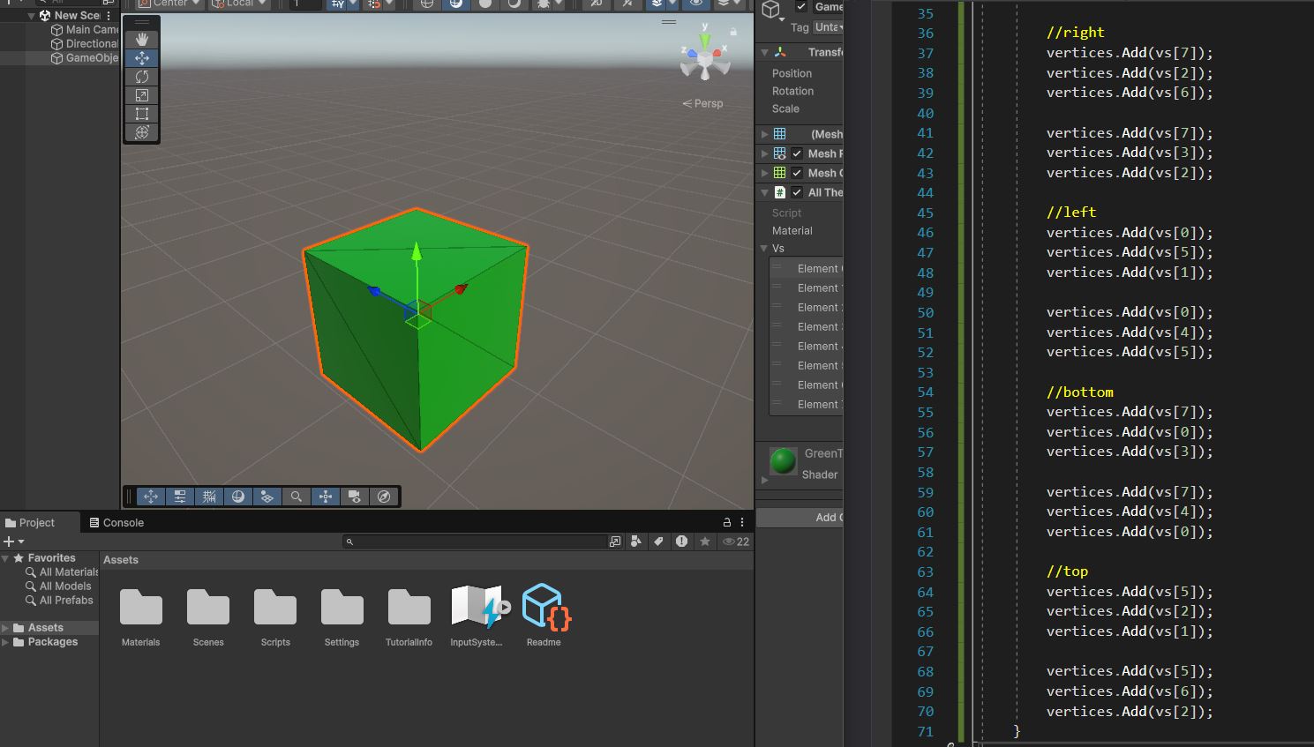1314x747 pixels.
Task: Click Search by Label tag icon
Action: pos(658,542)
